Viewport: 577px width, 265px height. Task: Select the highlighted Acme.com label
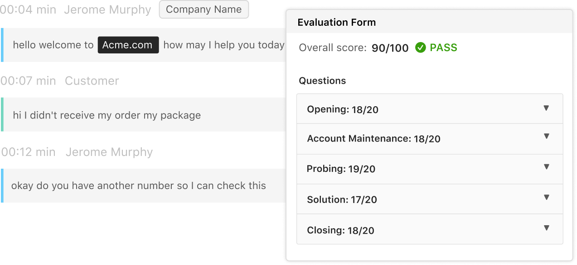128,45
